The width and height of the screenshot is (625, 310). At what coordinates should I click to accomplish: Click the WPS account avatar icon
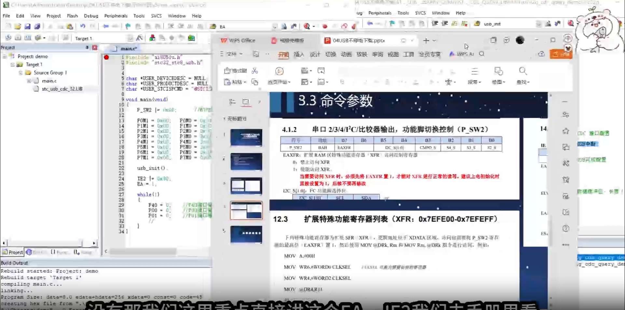click(520, 40)
